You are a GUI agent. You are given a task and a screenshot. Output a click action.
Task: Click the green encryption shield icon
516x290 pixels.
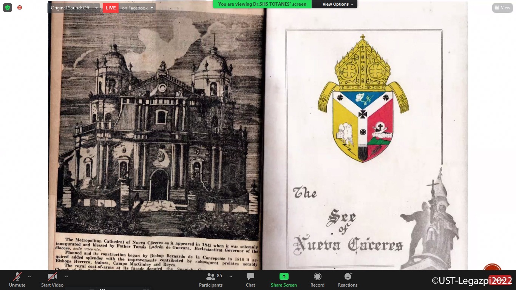click(x=8, y=8)
